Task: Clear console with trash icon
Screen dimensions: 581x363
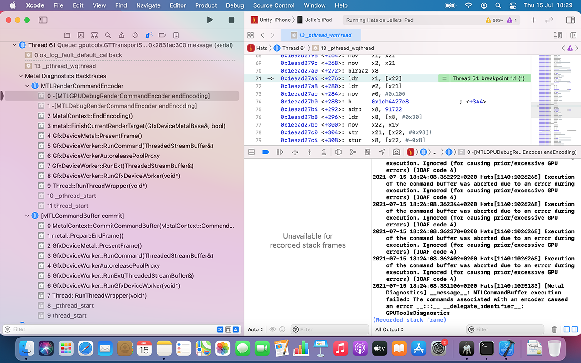Action: tap(554, 329)
